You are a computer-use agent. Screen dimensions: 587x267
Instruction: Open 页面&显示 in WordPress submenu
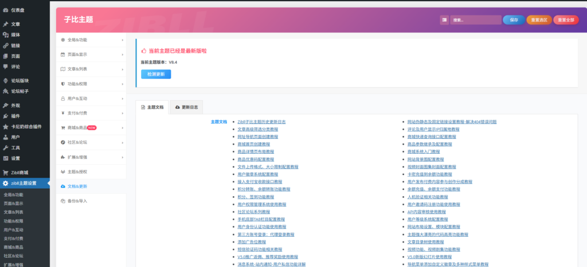(x=14, y=204)
